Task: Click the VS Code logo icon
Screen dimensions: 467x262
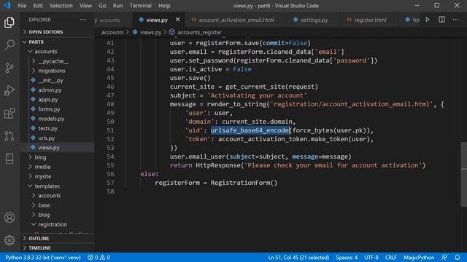Action: (7, 5)
